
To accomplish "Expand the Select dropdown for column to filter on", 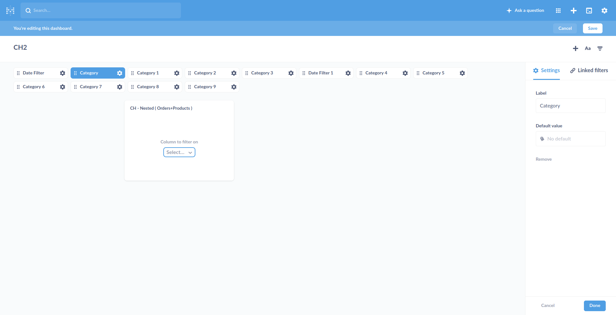I will pyautogui.click(x=179, y=152).
